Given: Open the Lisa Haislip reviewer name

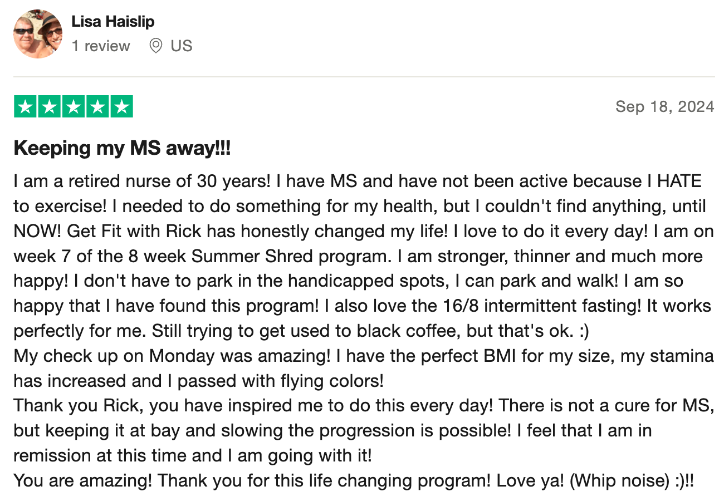Looking at the screenshot, I should [x=113, y=22].
